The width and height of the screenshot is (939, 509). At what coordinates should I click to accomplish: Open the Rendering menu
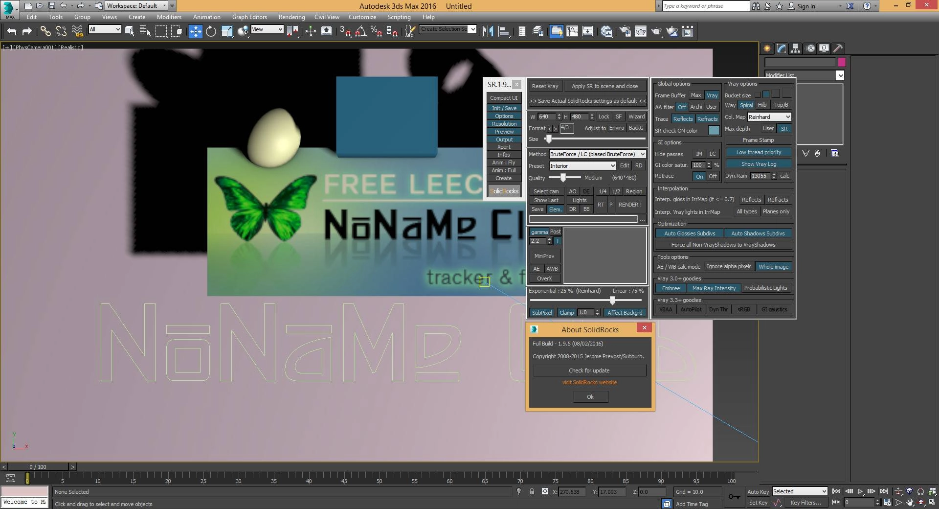click(291, 17)
